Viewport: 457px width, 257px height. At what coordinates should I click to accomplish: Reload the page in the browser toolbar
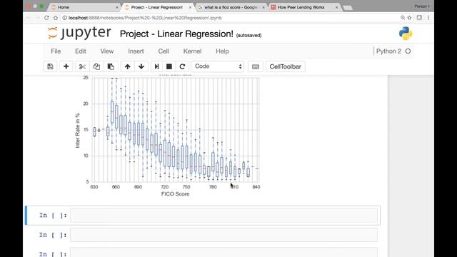(x=46, y=18)
